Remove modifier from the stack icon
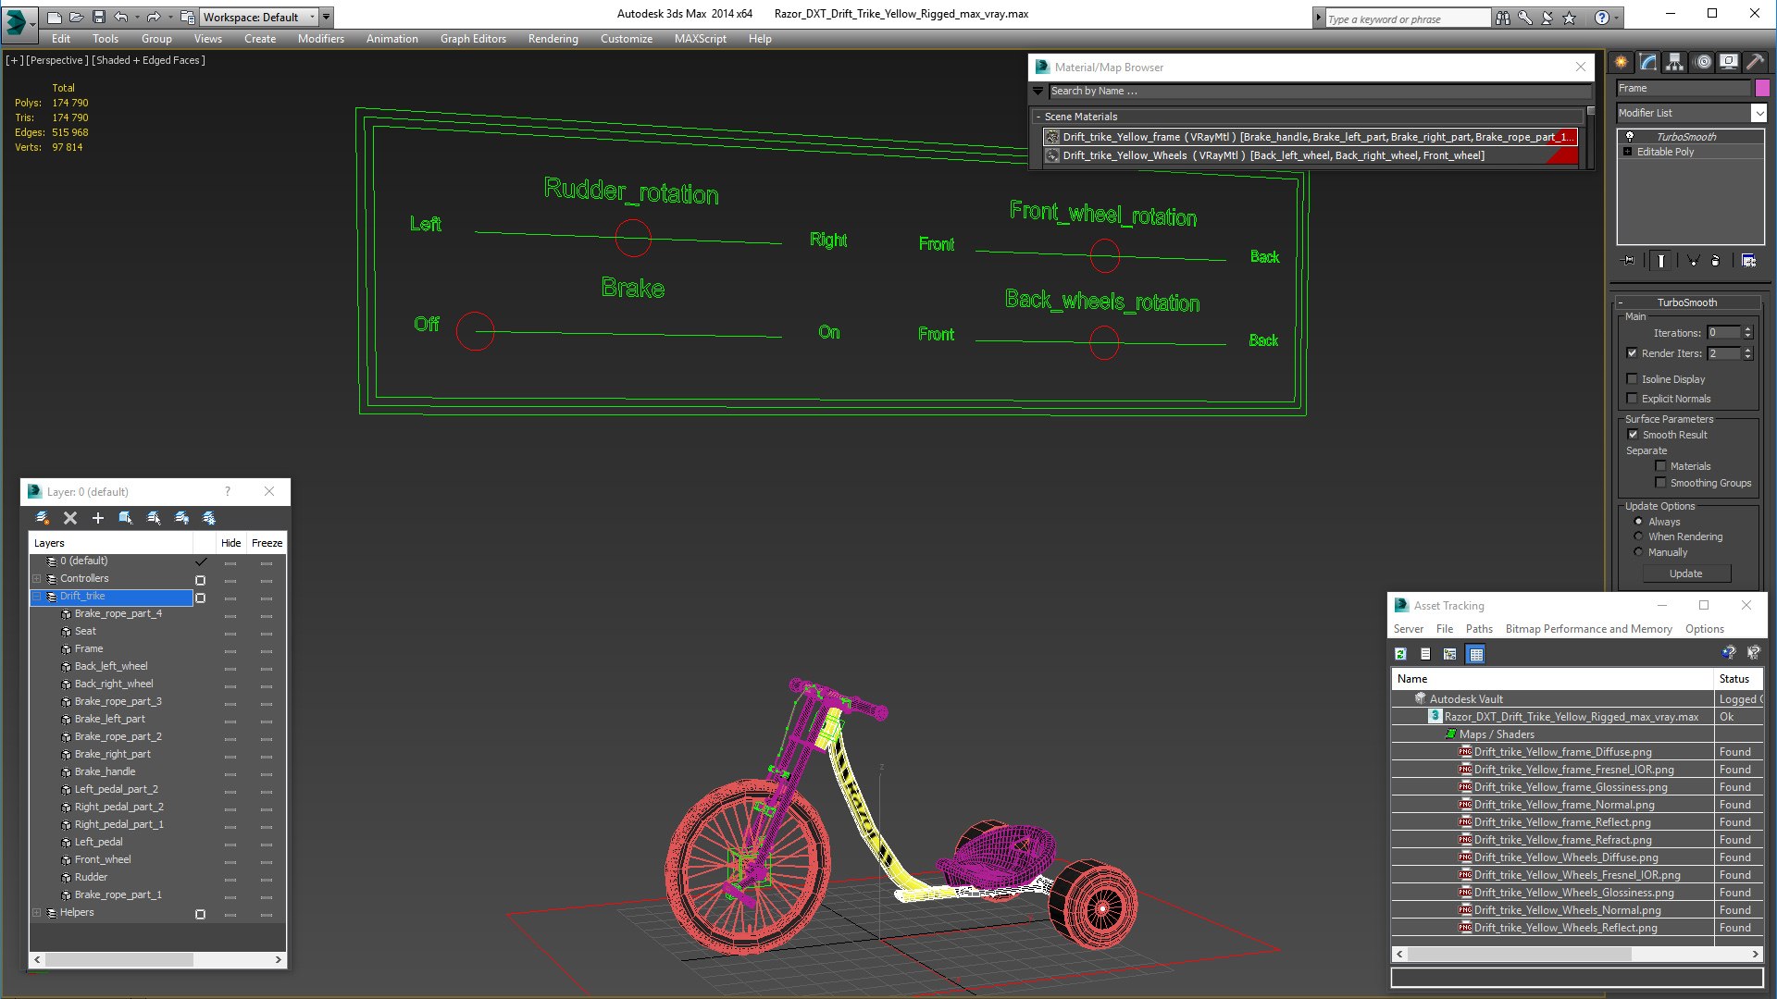 [x=1715, y=261]
